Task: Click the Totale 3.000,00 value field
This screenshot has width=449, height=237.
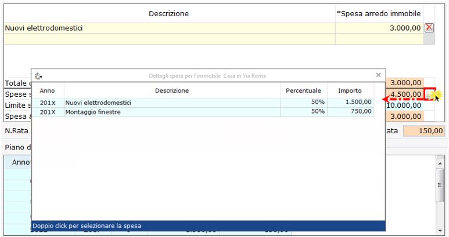Action: pyautogui.click(x=404, y=83)
